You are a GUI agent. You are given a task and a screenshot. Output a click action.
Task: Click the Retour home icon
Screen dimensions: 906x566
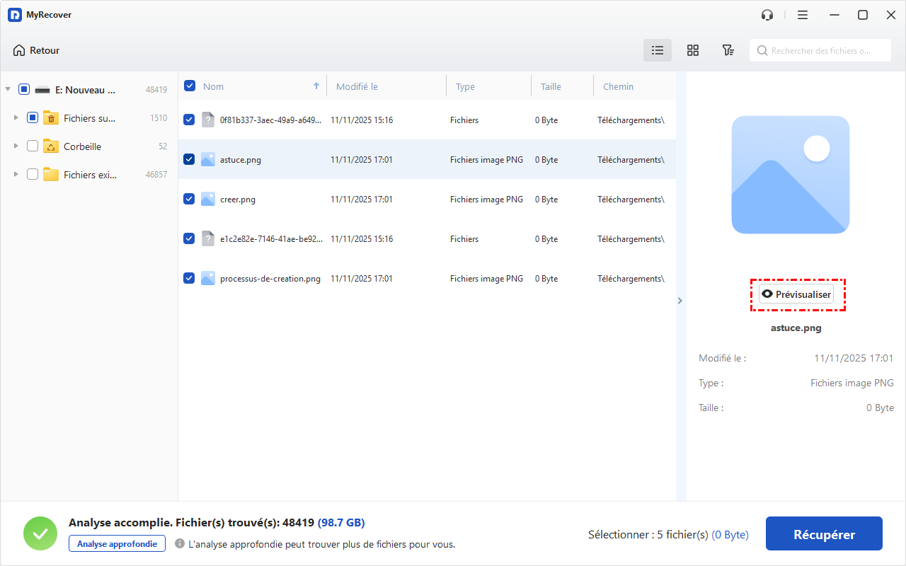coord(19,50)
